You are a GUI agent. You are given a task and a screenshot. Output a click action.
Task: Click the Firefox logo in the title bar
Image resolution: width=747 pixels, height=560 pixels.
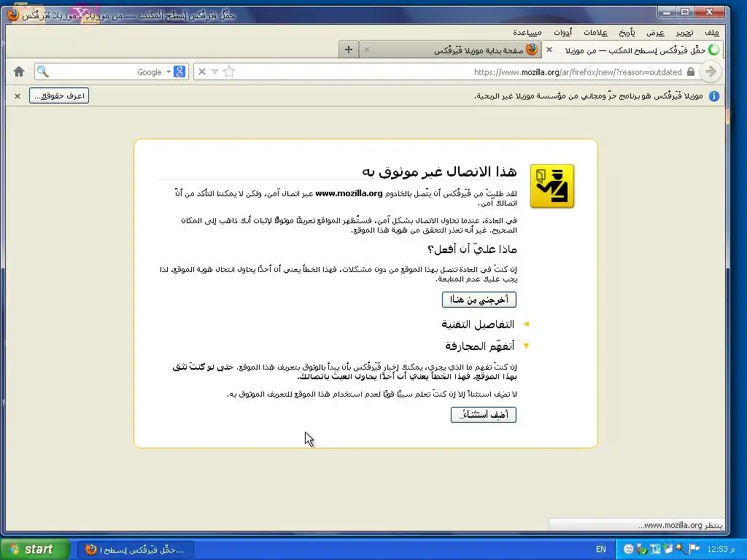pyautogui.click(x=13, y=15)
